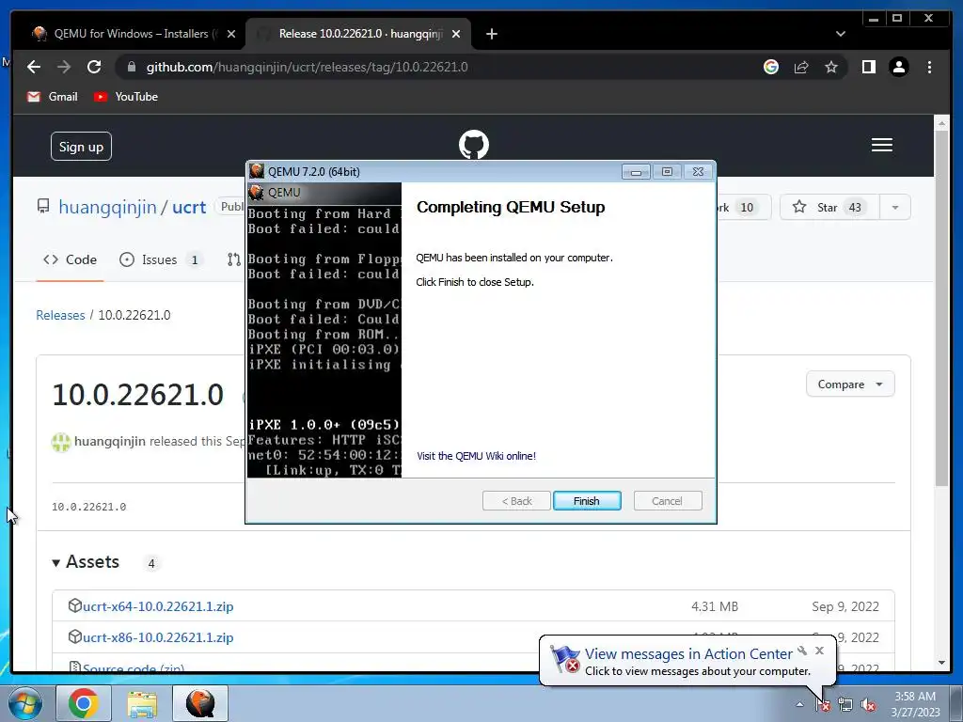The width and height of the screenshot is (963, 722).
Task: Click the GitHub Octocat logo
Action: coord(474,145)
